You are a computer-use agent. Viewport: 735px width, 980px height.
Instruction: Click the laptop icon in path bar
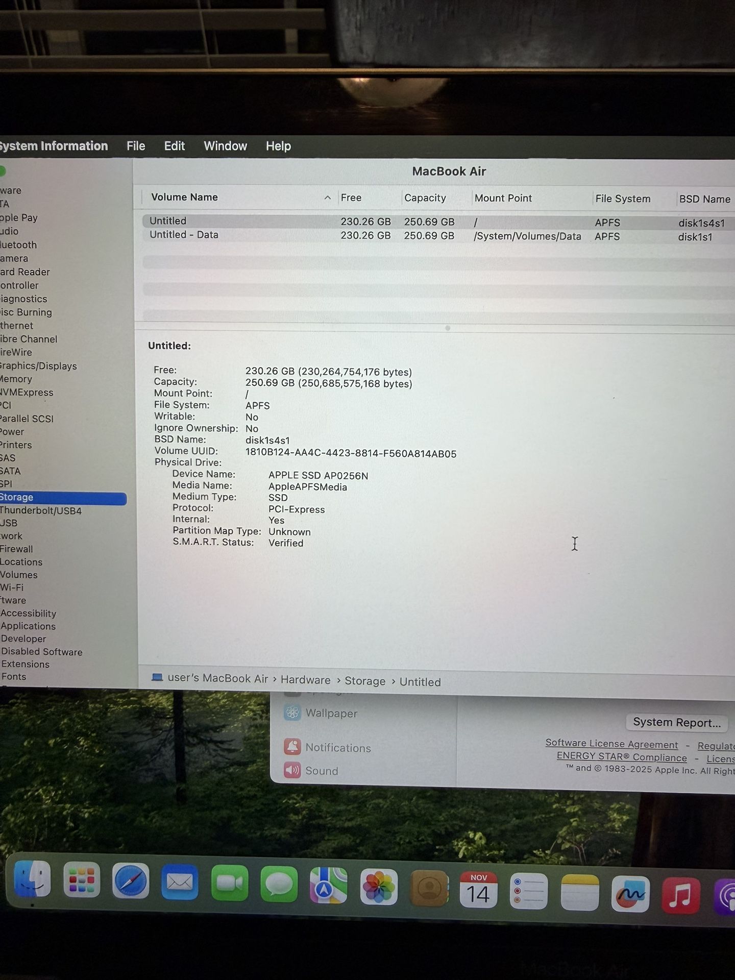coord(157,677)
